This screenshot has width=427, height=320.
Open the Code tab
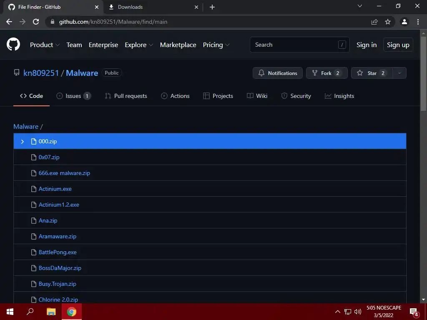[31, 96]
